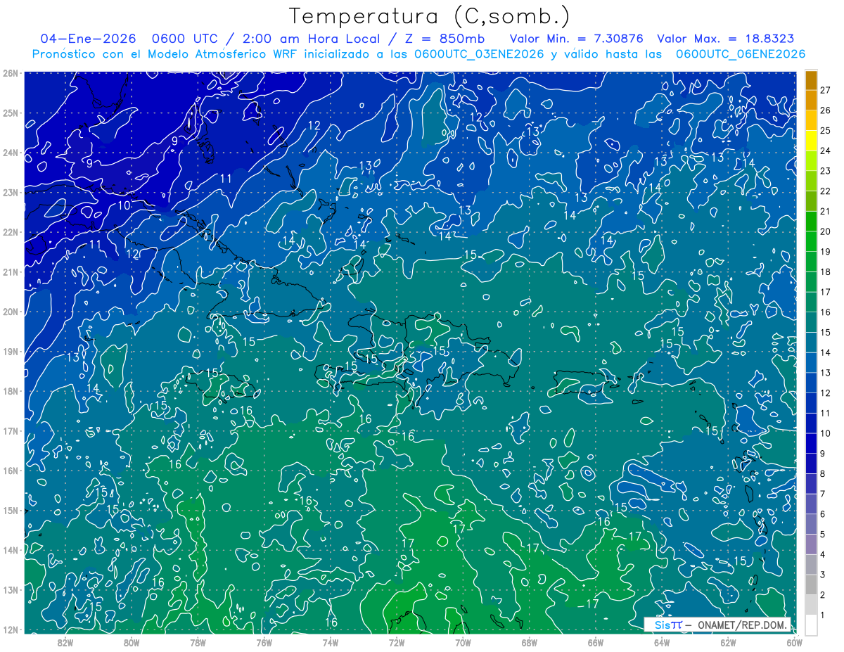844x652 pixels.
Task: Click the 'Valor Min. = 7.30876' readout
Action: click(577, 39)
